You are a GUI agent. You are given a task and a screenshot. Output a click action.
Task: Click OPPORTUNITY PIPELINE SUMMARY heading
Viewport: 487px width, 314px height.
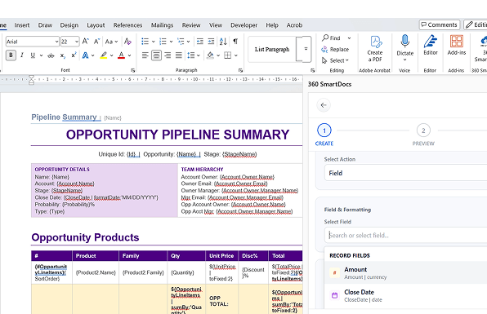[177, 135]
